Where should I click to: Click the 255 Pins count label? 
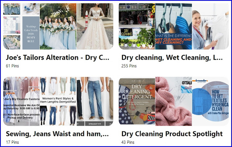(x=129, y=66)
